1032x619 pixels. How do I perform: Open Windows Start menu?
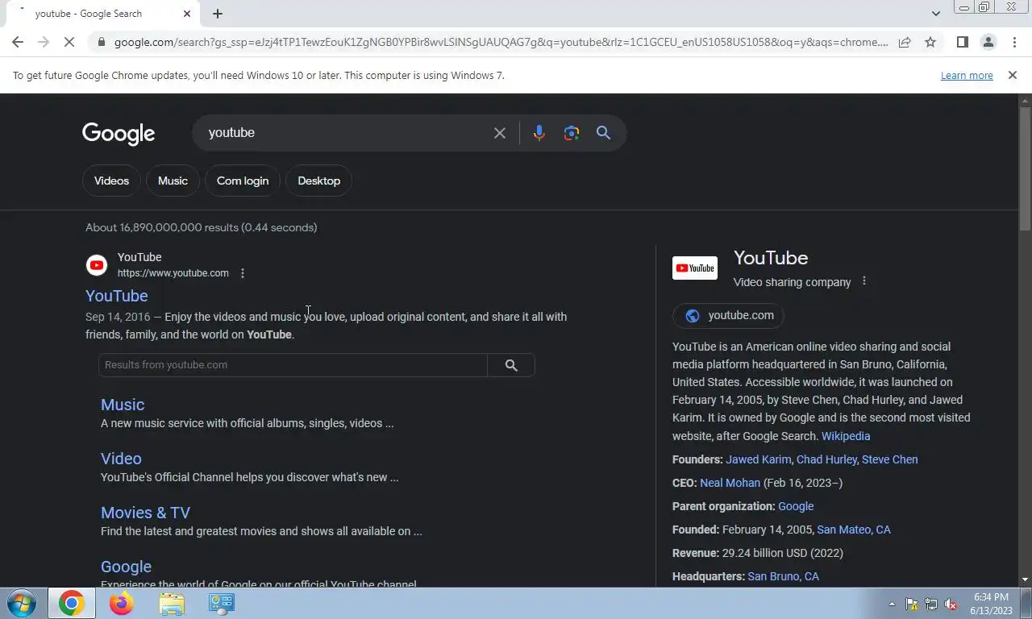(x=20, y=604)
